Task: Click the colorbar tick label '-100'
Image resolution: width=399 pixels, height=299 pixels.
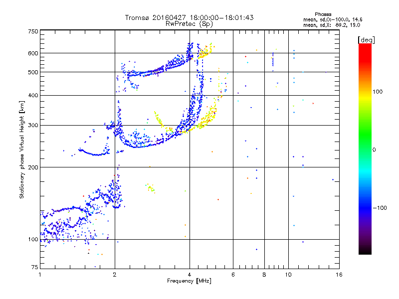Action: 380,208
